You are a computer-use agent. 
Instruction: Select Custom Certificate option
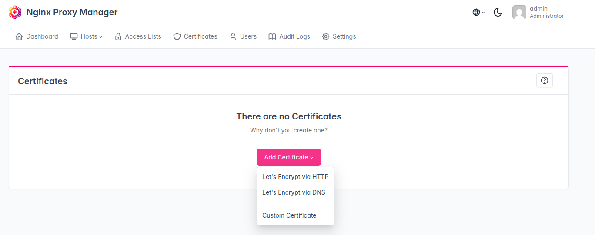(295, 215)
